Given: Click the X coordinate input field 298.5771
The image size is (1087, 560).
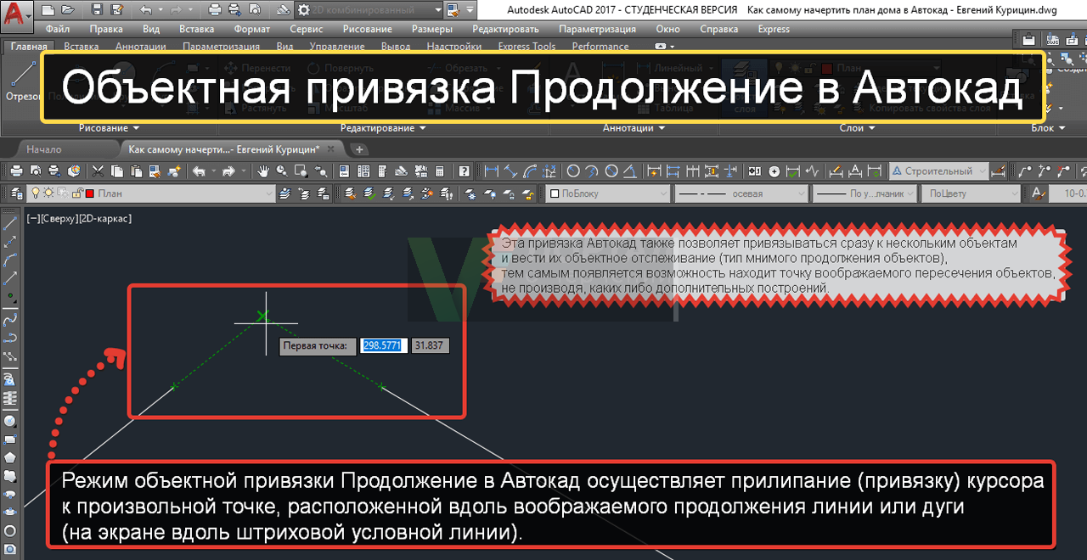Looking at the screenshot, I should (x=384, y=346).
